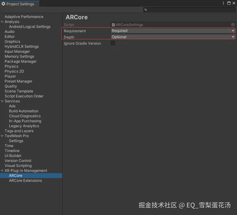The image size is (237, 215).
Task: Click the search magnifier icon
Action: 146,10
